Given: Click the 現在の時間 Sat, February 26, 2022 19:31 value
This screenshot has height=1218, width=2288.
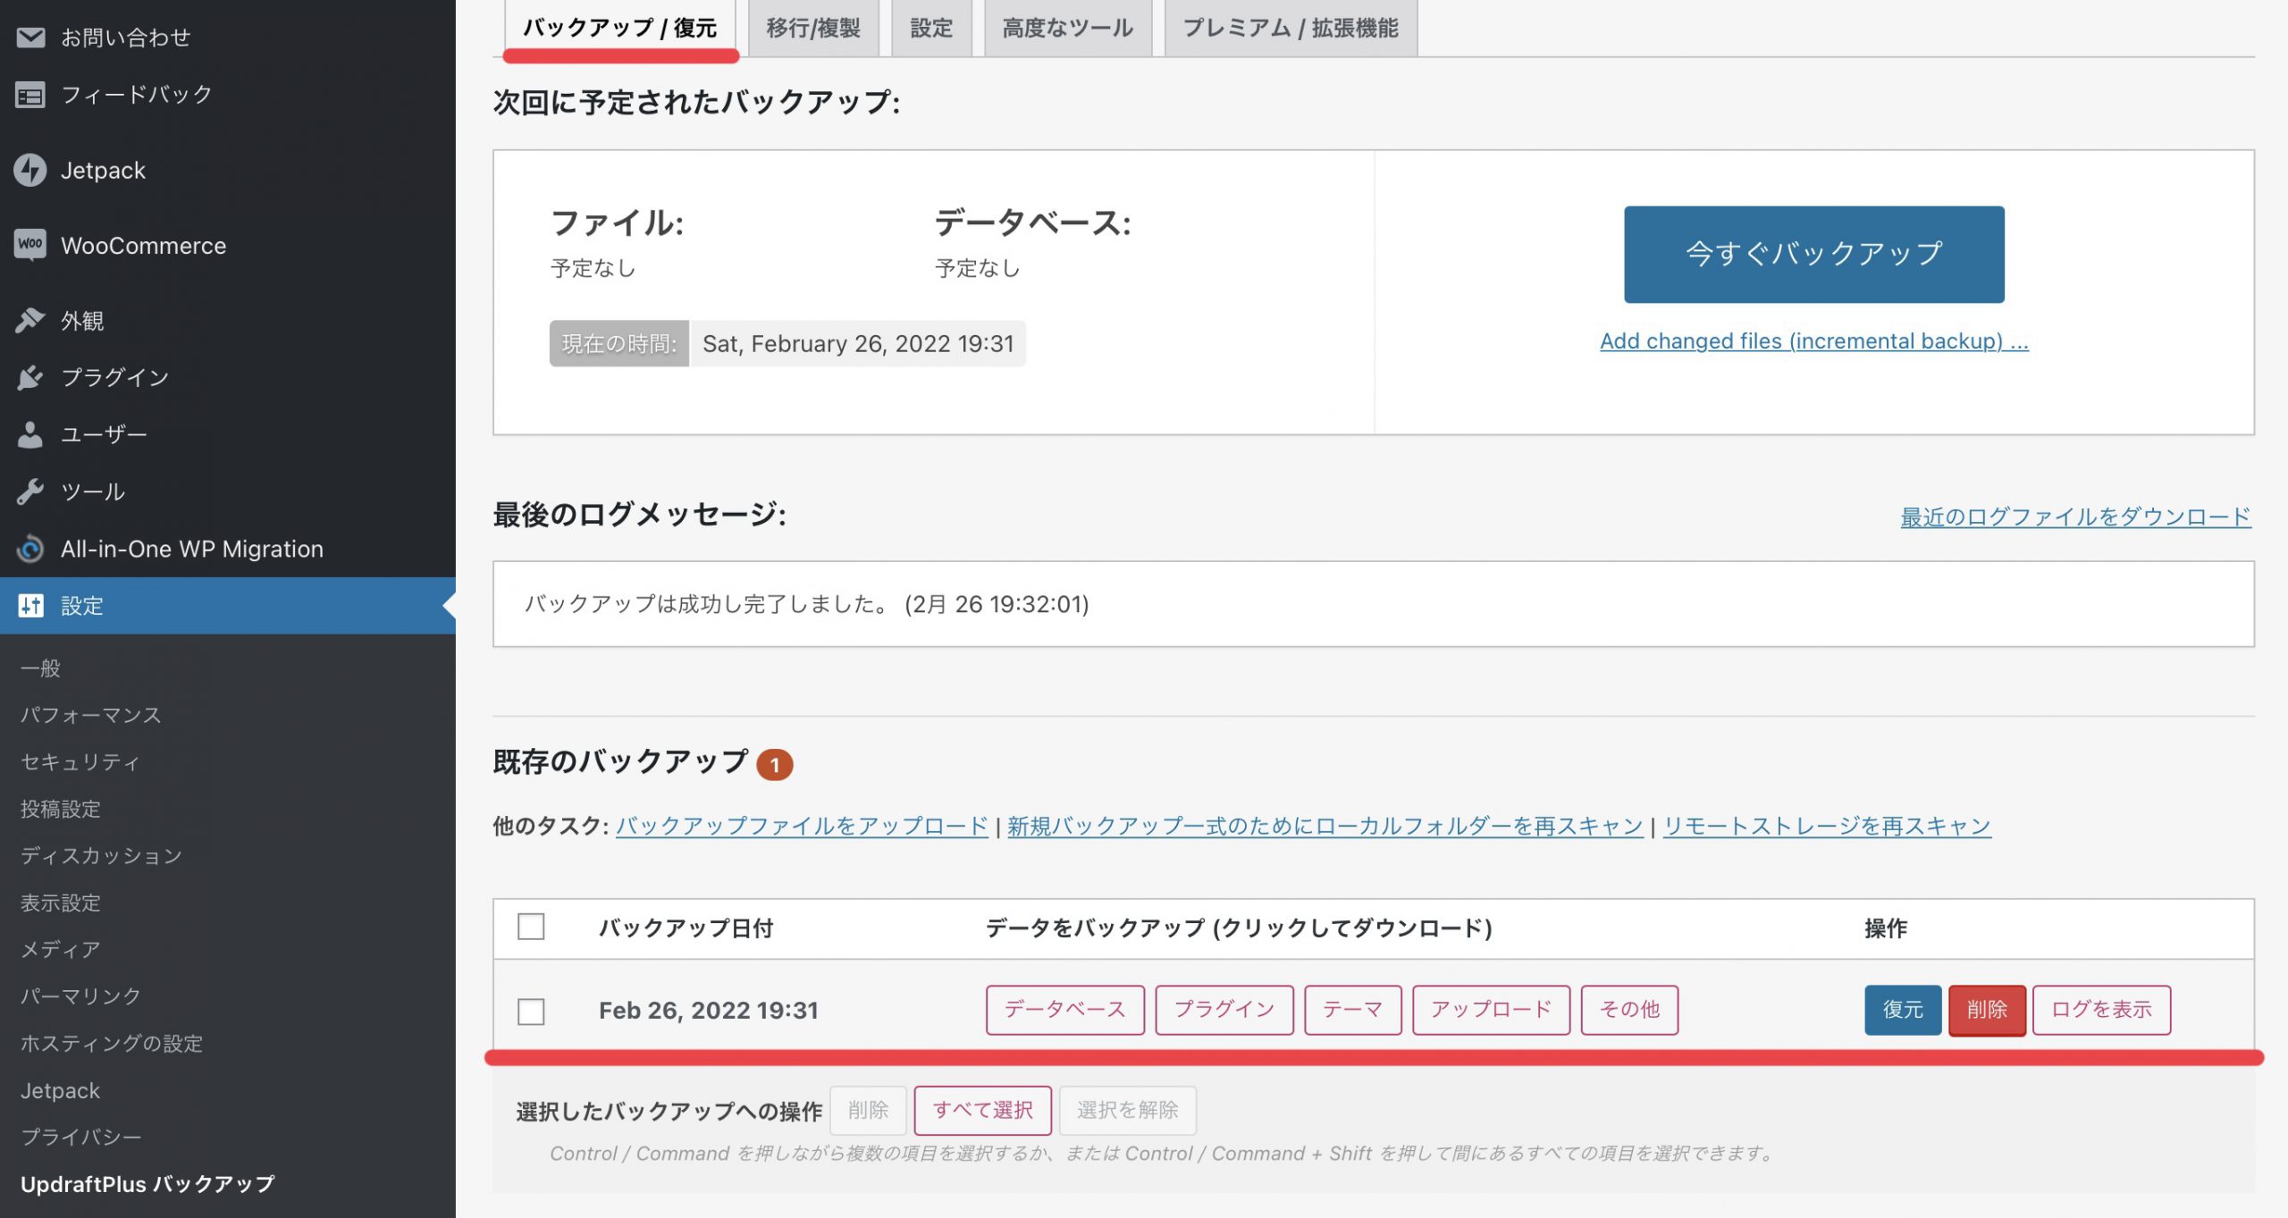Looking at the screenshot, I should tap(858, 343).
